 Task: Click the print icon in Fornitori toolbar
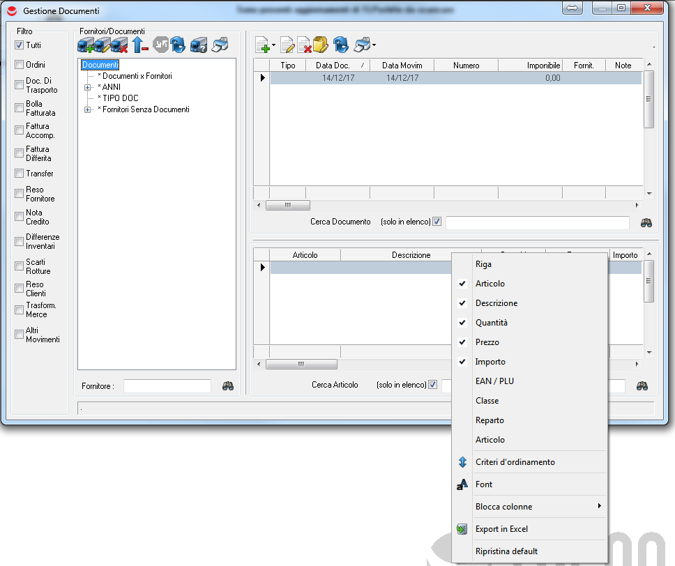(x=220, y=46)
